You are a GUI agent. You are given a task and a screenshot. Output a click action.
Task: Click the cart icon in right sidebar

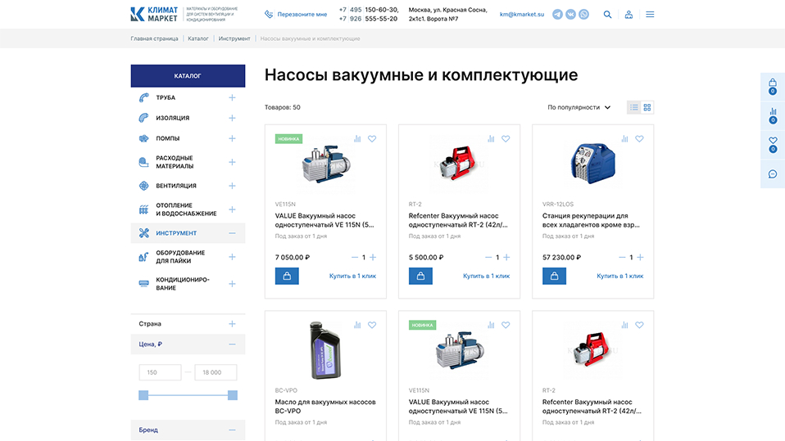pos(772,85)
